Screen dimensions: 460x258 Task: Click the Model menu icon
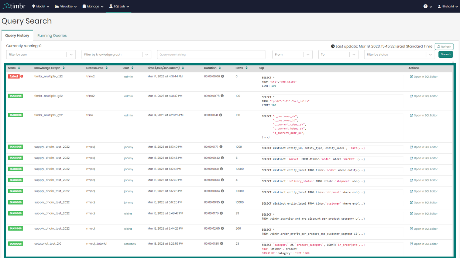pos(33,6)
